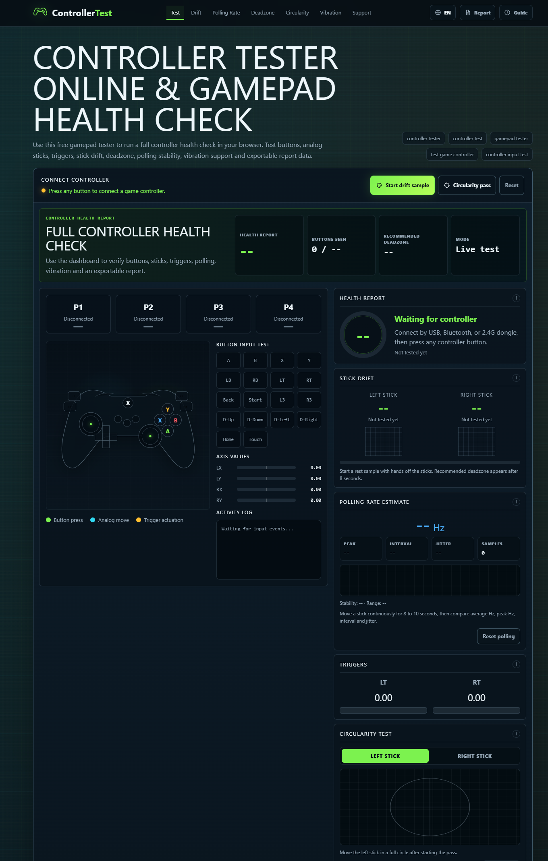Click the gamepad tester tag link
Image resolution: width=548 pixels, height=861 pixels.
coord(511,138)
